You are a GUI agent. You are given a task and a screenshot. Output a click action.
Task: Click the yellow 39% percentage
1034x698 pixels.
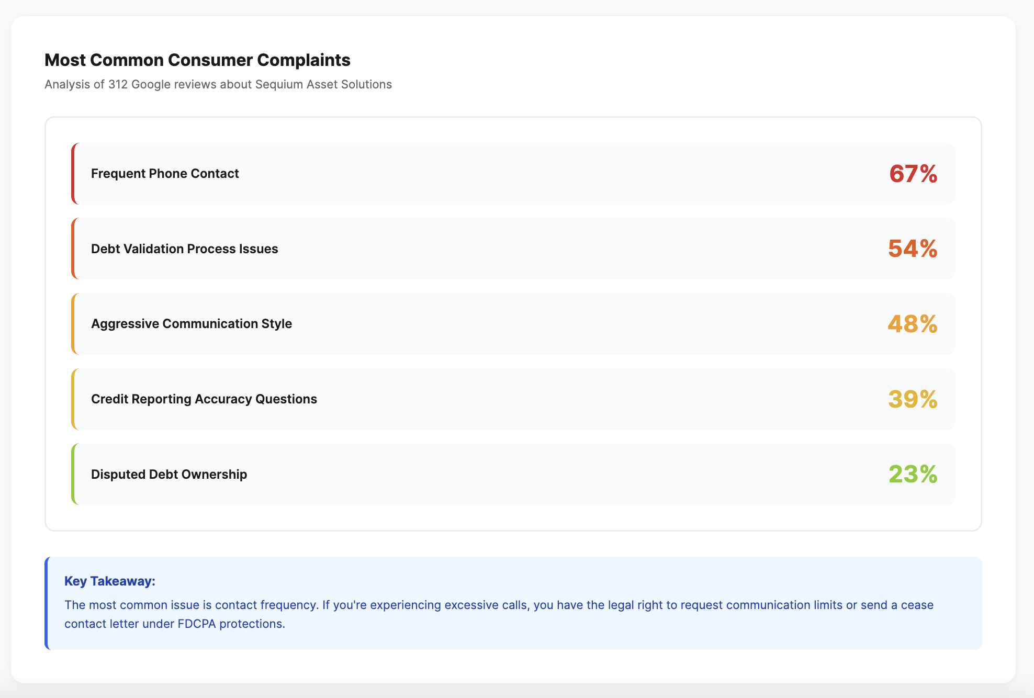(x=913, y=399)
